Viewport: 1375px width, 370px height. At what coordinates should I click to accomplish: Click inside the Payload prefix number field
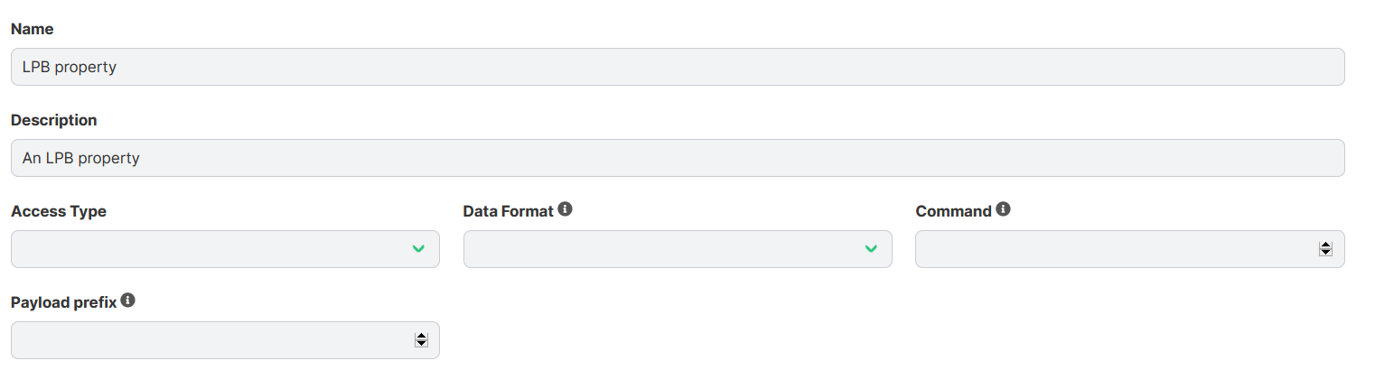pos(225,340)
